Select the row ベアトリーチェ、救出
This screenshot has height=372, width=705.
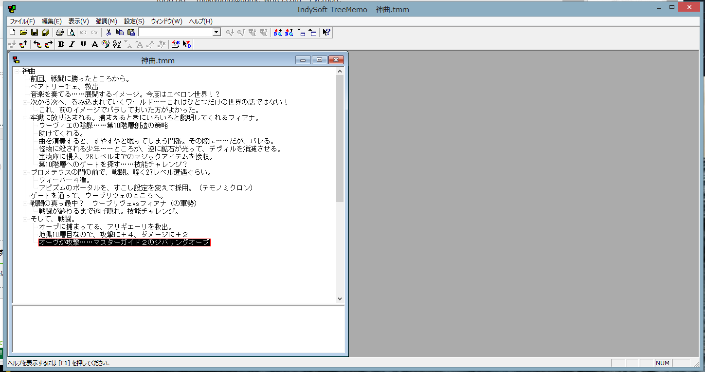64,87
